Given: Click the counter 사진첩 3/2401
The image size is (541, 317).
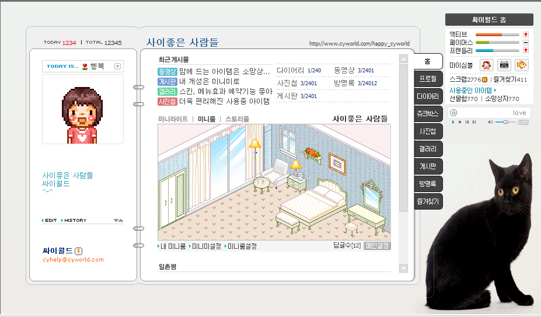Looking at the screenshot, I should tap(296, 83).
